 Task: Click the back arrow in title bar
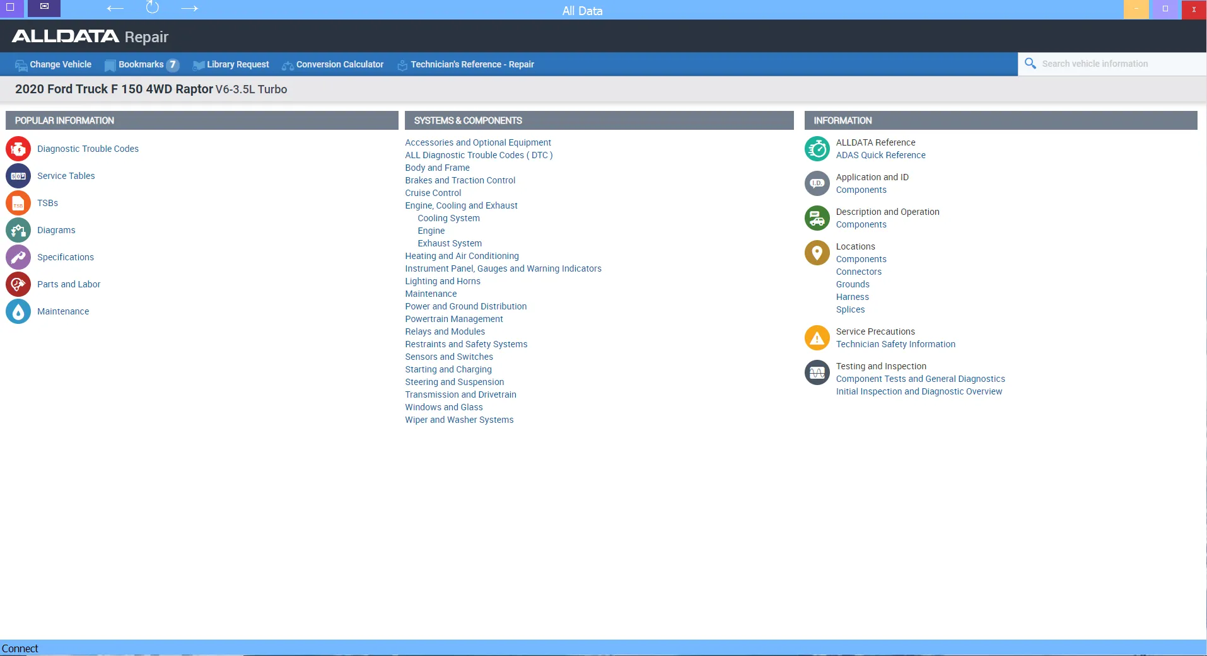(x=115, y=8)
